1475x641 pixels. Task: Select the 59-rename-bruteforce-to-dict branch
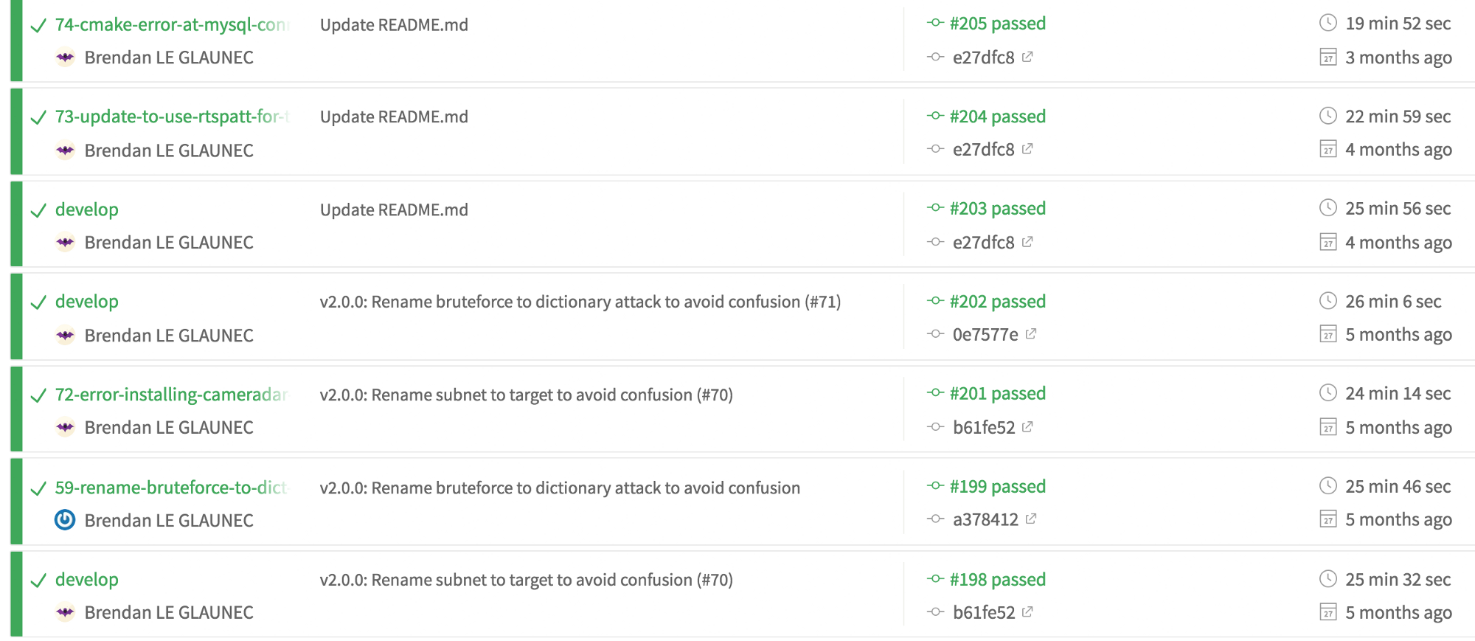pos(171,488)
